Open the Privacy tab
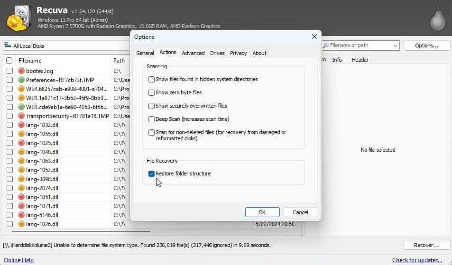 (239, 53)
